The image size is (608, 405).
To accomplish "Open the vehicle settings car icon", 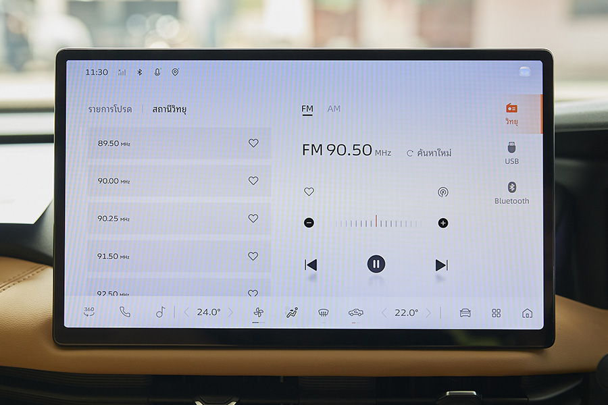I will click(465, 313).
